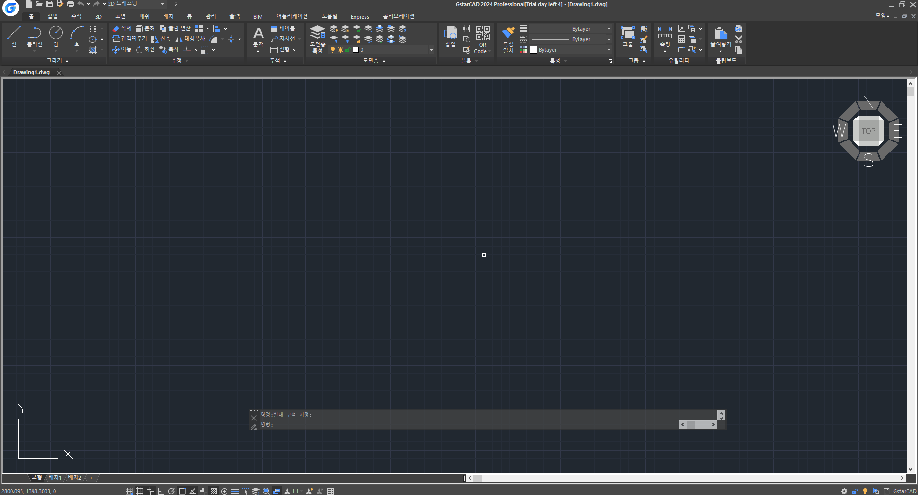Open the 3D ribbon tab
This screenshot has height=495, width=918.
[x=98, y=16]
